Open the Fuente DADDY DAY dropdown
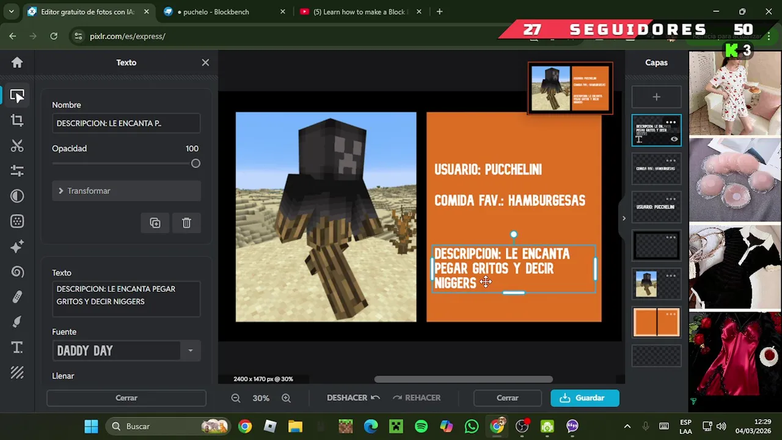Viewport: 782px width, 440px height. tap(190, 351)
